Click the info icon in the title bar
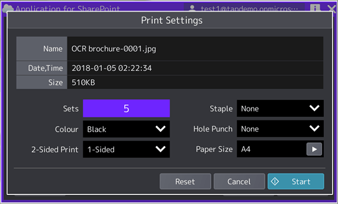The height and width of the screenshot is (204, 338). (315, 8)
